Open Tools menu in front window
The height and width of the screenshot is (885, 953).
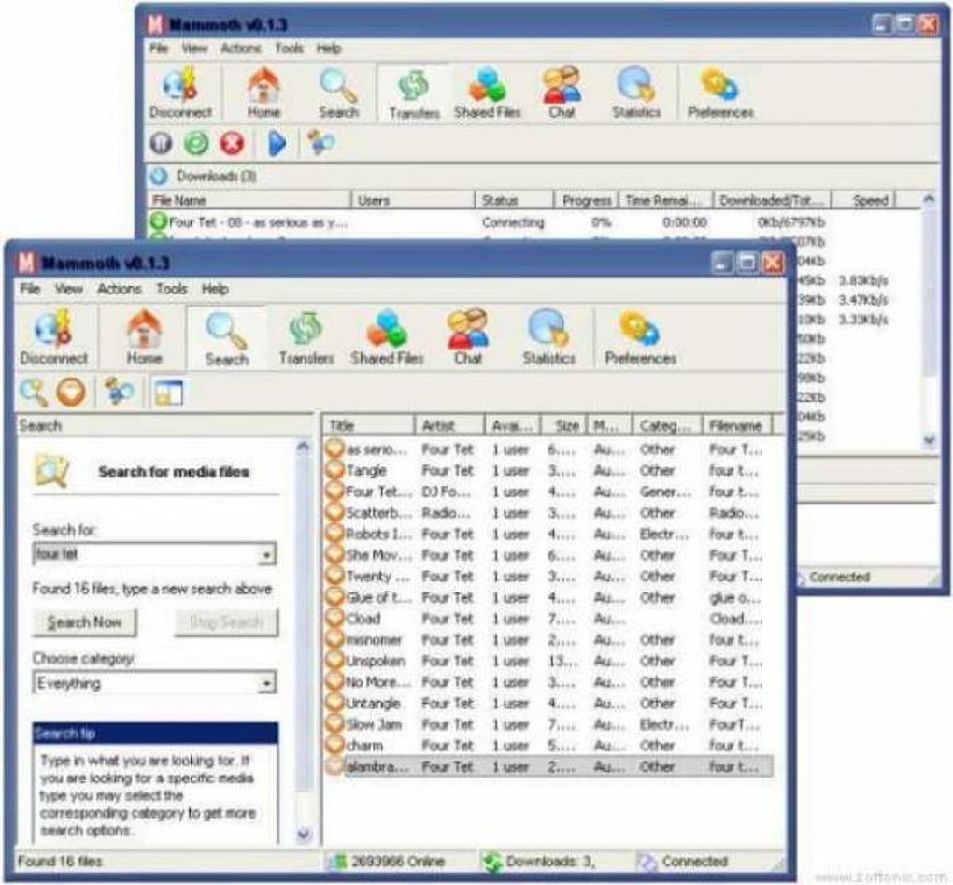pyautogui.click(x=171, y=289)
